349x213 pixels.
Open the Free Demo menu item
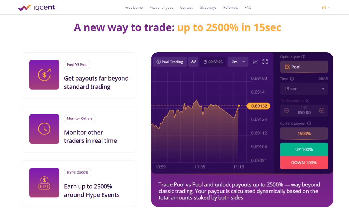pyautogui.click(x=134, y=8)
